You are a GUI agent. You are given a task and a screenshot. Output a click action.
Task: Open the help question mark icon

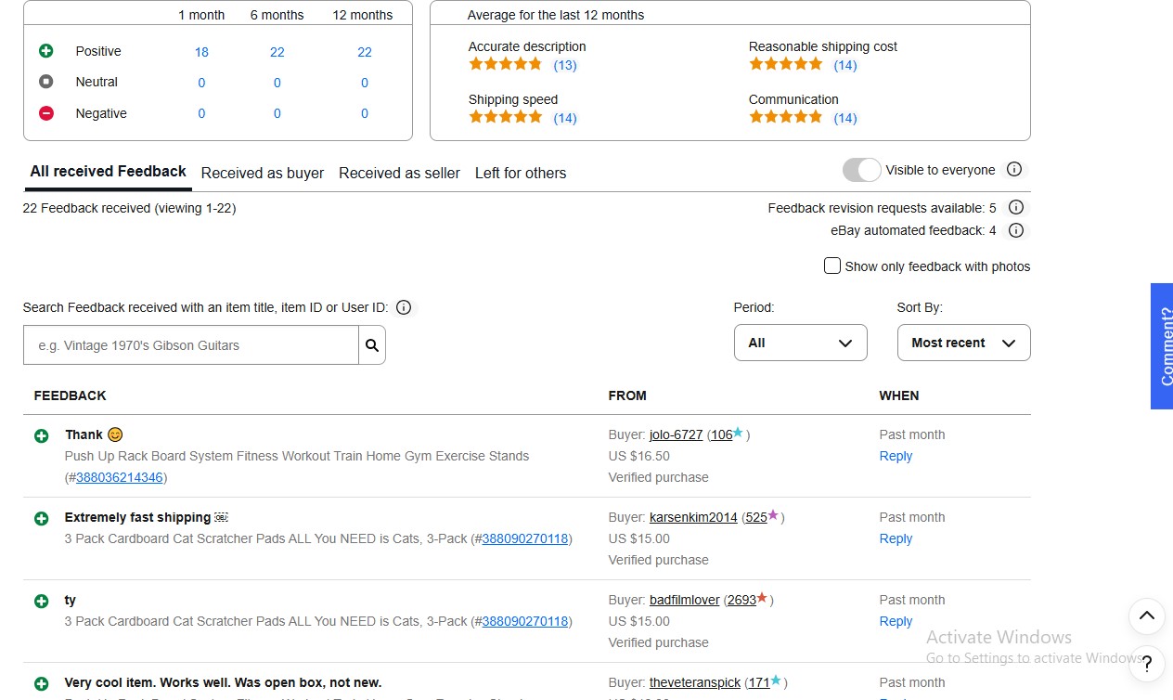(x=1147, y=663)
